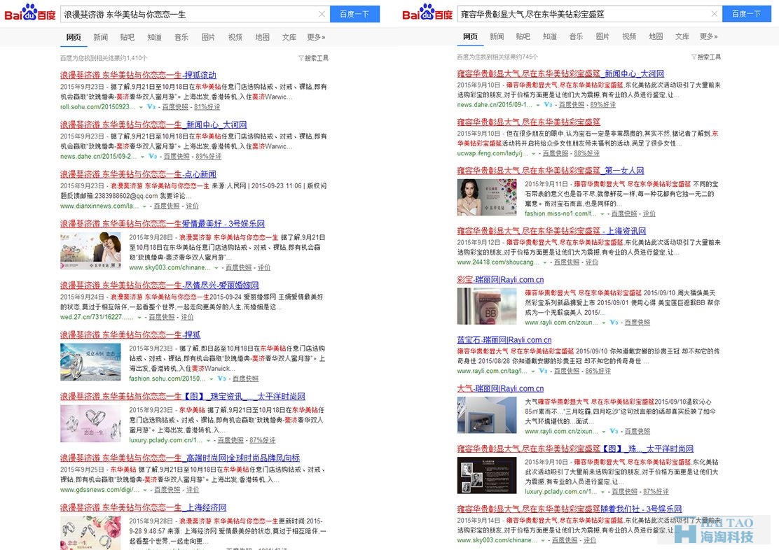Click the V3 badge beside left page news.dahe.cn URL

pos(153,156)
